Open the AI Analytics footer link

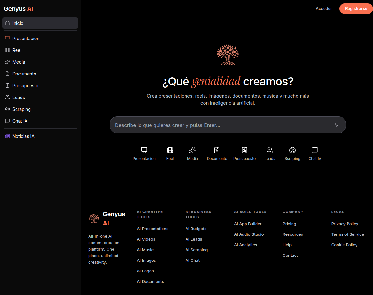click(246, 245)
